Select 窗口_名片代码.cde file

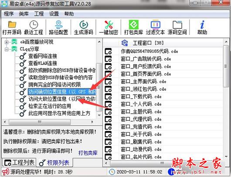pos(141,157)
